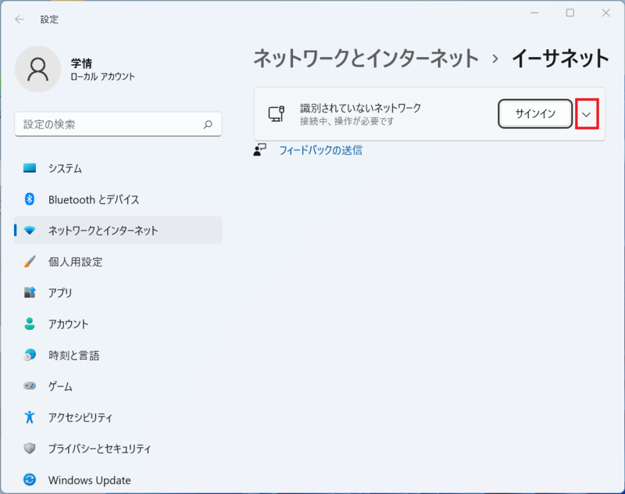Expand the 識別されていないネットワーク chevron
Viewport: 625px width, 494px height.
click(x=587, y=114)
